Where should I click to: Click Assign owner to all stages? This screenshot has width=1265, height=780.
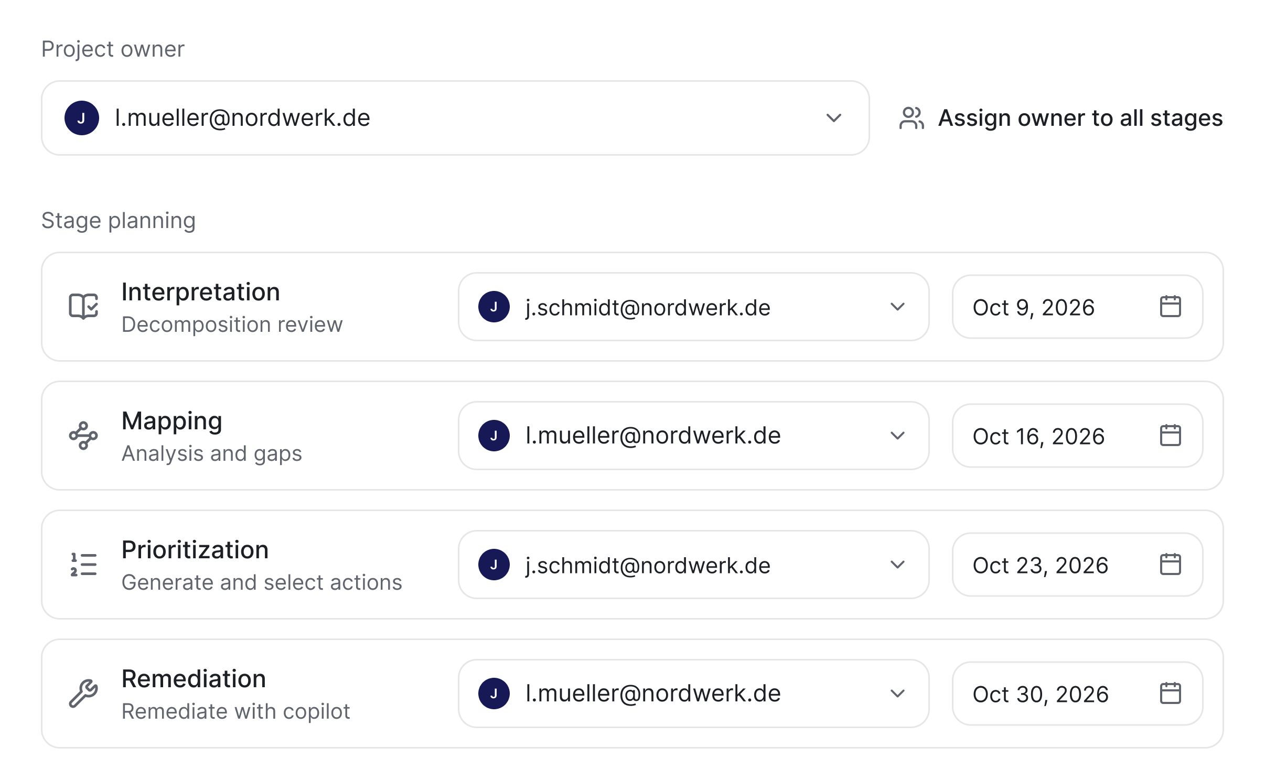1061,118
